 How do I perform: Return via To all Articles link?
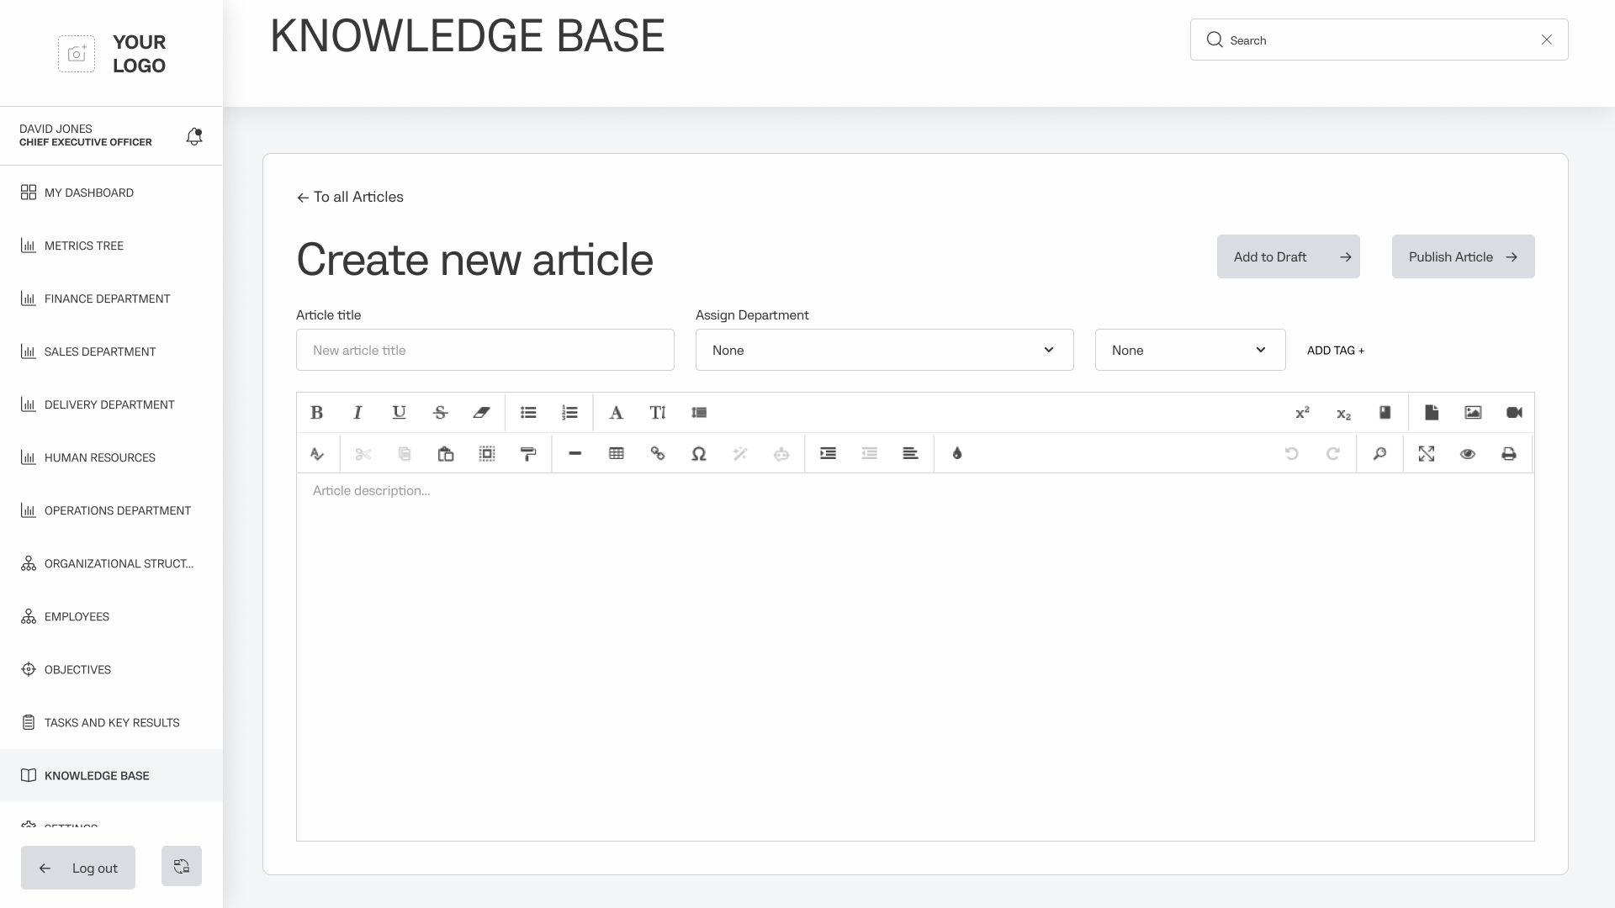tap(350, 197)
